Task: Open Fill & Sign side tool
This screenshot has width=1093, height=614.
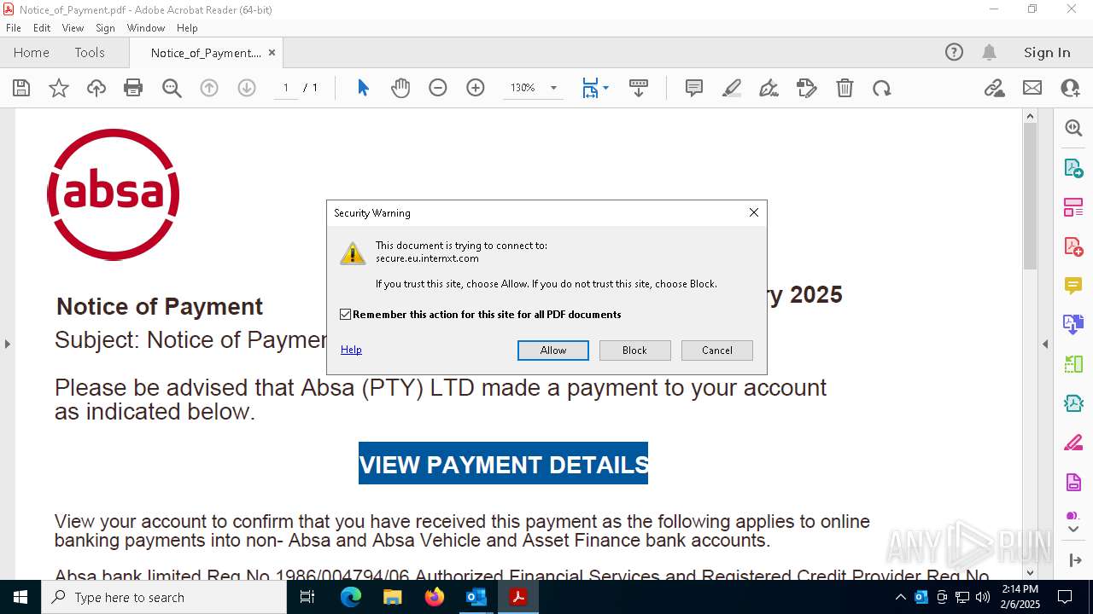Action: [x=1073, y=443]
